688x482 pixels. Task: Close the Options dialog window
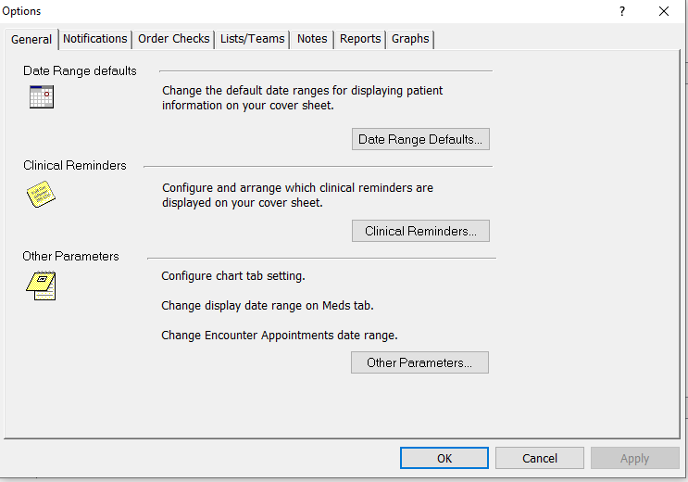tap(664, 11)
